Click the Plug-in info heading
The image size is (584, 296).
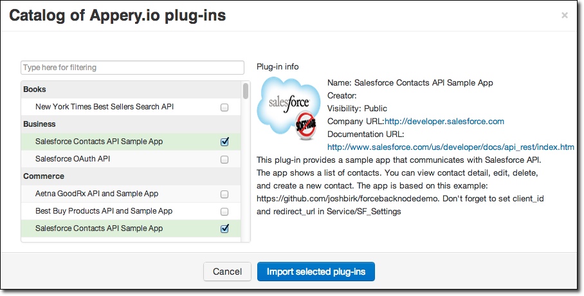[277, 67]
